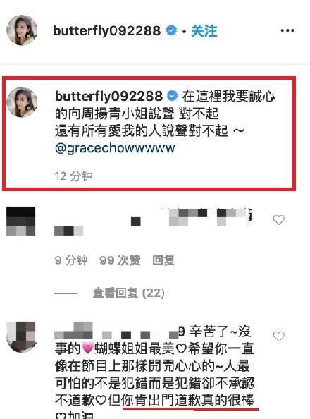The image size is (310, 419).
Task: Reply to the first comment via 回复
Action: point(163,260)
